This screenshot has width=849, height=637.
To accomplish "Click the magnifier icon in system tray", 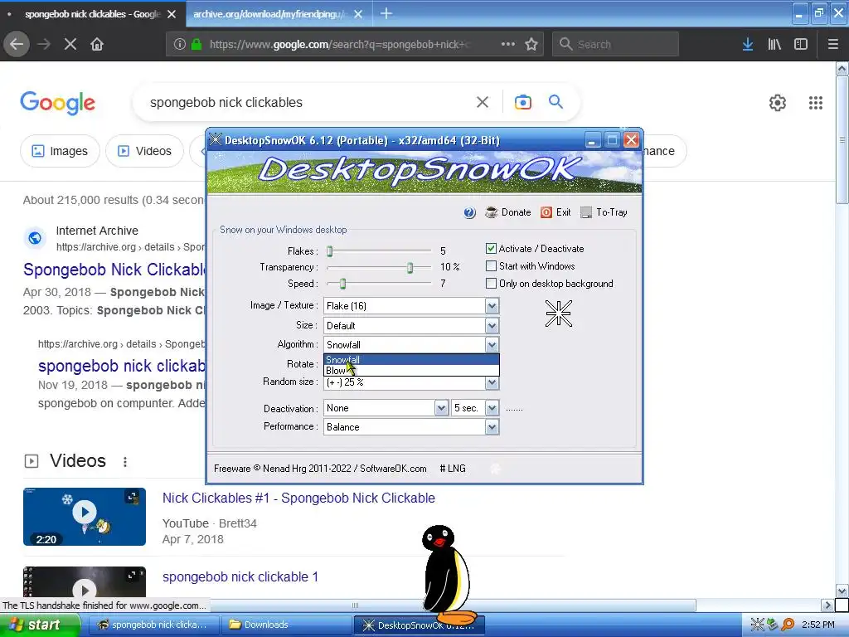I will point(788,625).
